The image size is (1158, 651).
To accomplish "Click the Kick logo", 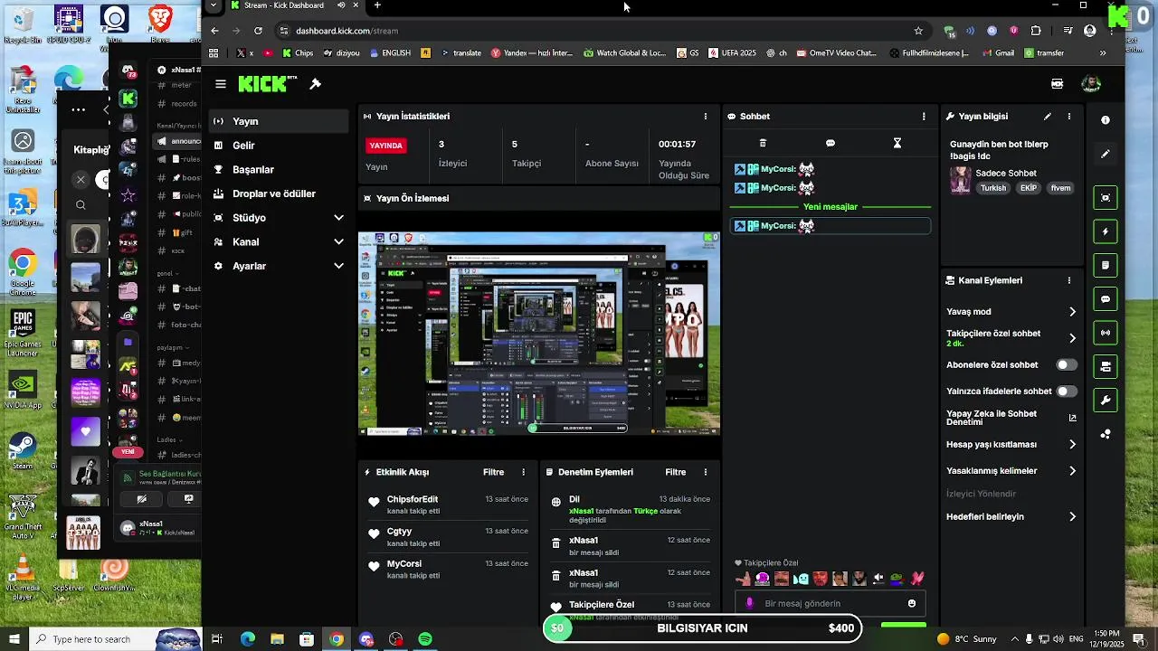I will (x=267, y=84).
